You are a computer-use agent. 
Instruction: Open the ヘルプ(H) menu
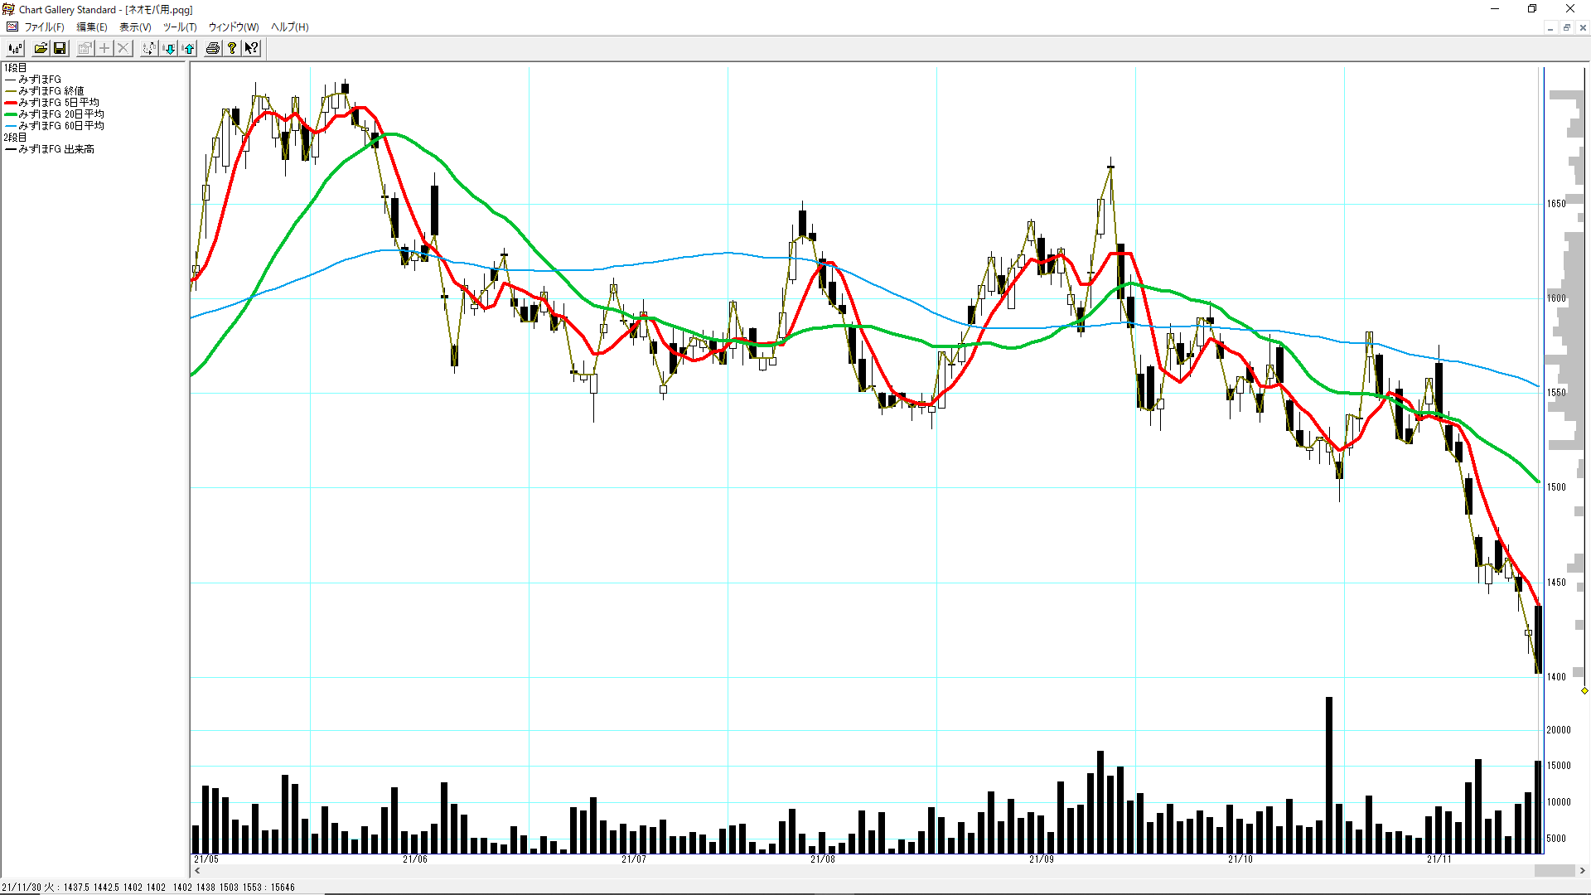point(289,27)
